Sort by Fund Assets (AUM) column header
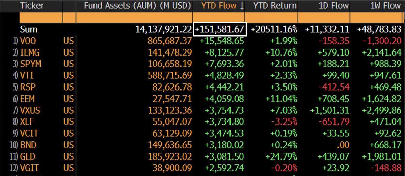The height and width of the screenshot is (176, 405). (x=137, y=6)
